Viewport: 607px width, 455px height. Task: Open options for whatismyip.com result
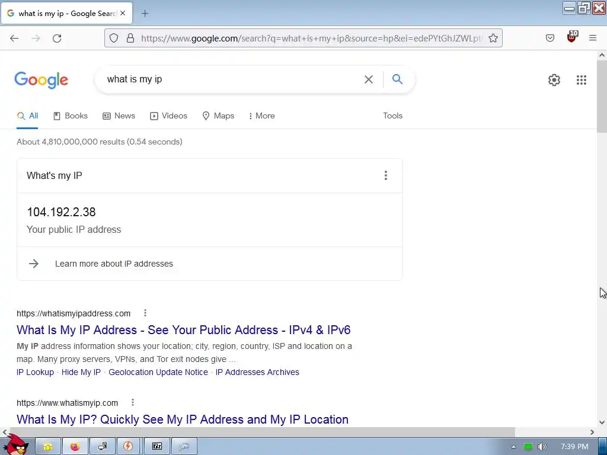click(x=133, y=402)
